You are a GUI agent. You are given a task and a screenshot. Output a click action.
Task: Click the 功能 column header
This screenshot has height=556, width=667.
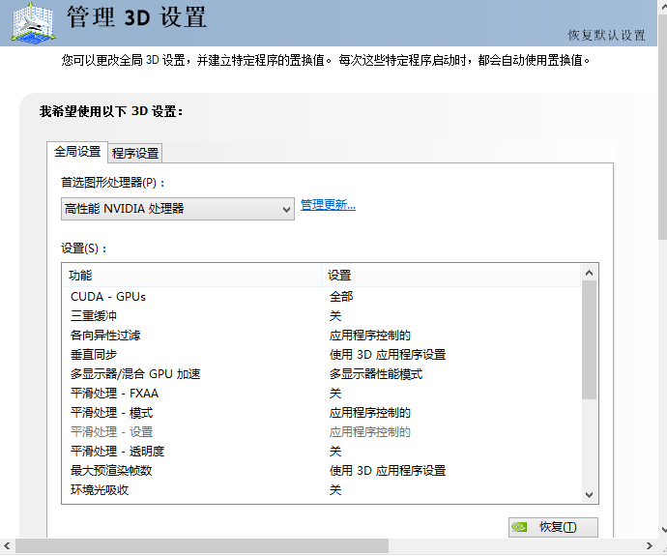[191, 276]
